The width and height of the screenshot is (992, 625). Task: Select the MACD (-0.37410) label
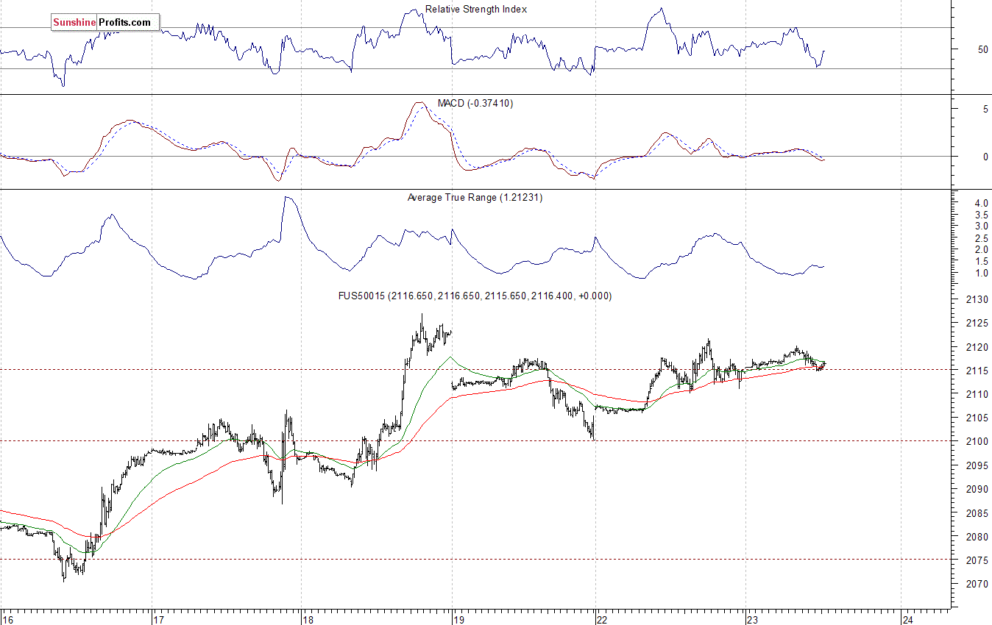(475, 103)
